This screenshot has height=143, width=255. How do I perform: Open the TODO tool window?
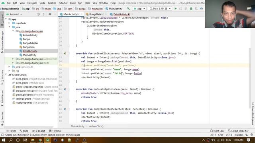(11, 131)
